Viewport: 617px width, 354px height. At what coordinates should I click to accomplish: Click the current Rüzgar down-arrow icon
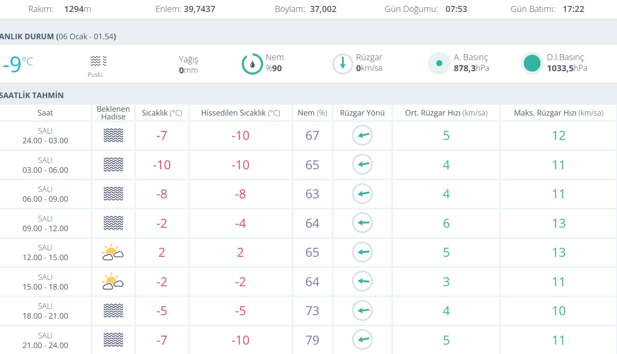(x=343, y=64)
